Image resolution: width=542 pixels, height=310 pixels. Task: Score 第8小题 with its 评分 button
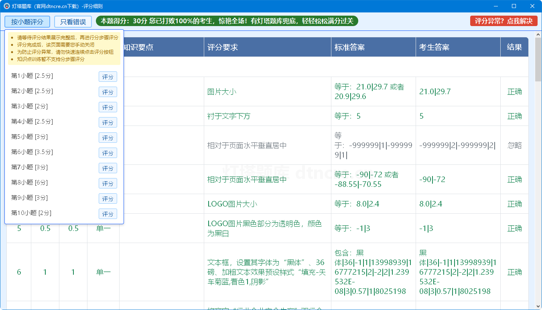[108, 184]
